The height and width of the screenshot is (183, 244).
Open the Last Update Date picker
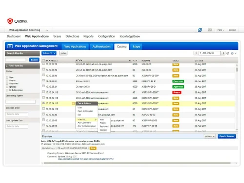tap(17, 126)
